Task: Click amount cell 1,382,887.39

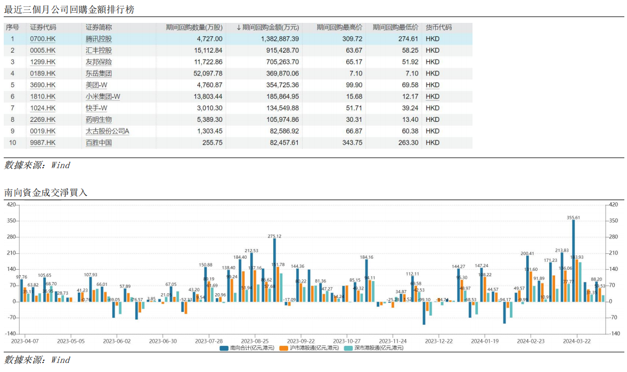Action: pos(280,39)
